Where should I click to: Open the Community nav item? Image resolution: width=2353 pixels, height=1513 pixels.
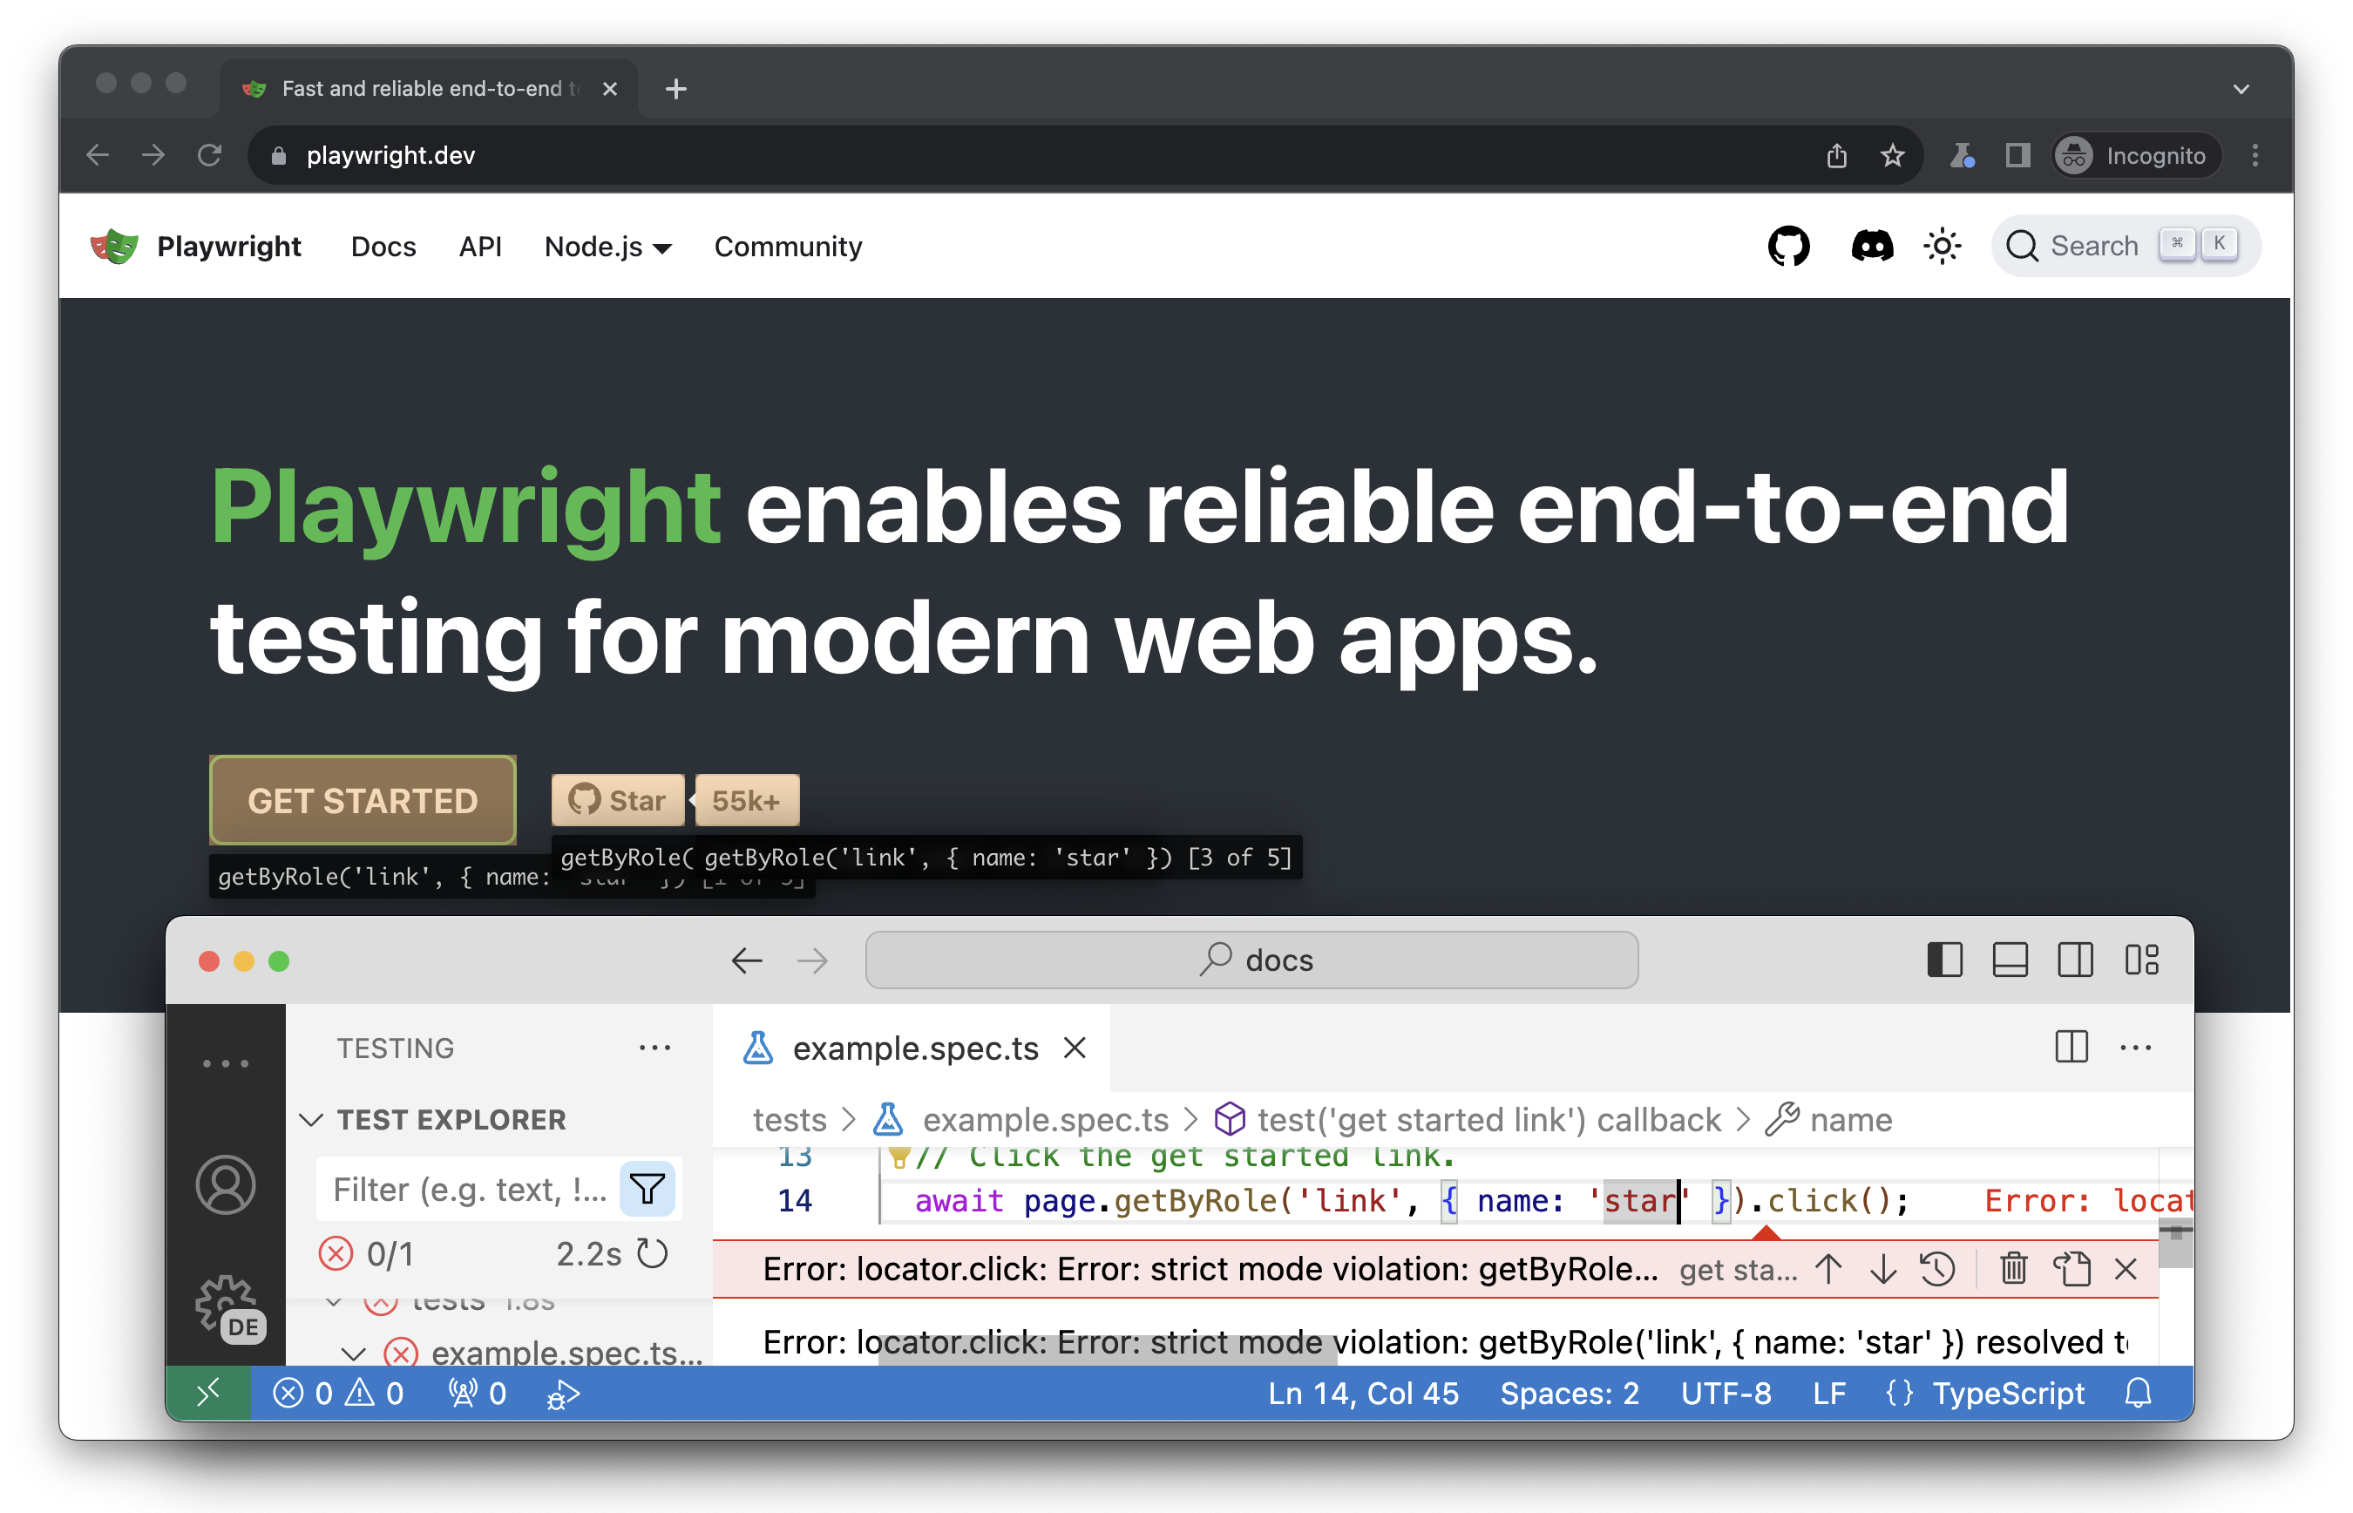pyautogui.click(x=787, y=247)
